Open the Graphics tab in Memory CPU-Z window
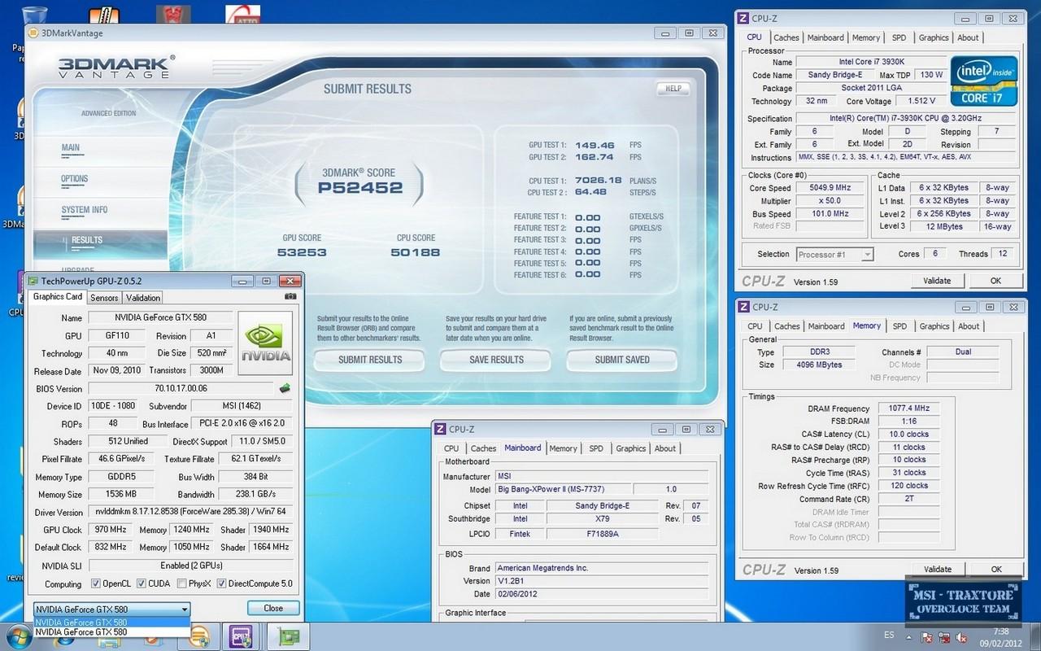The image size is (1041, 651). [934, 326]
